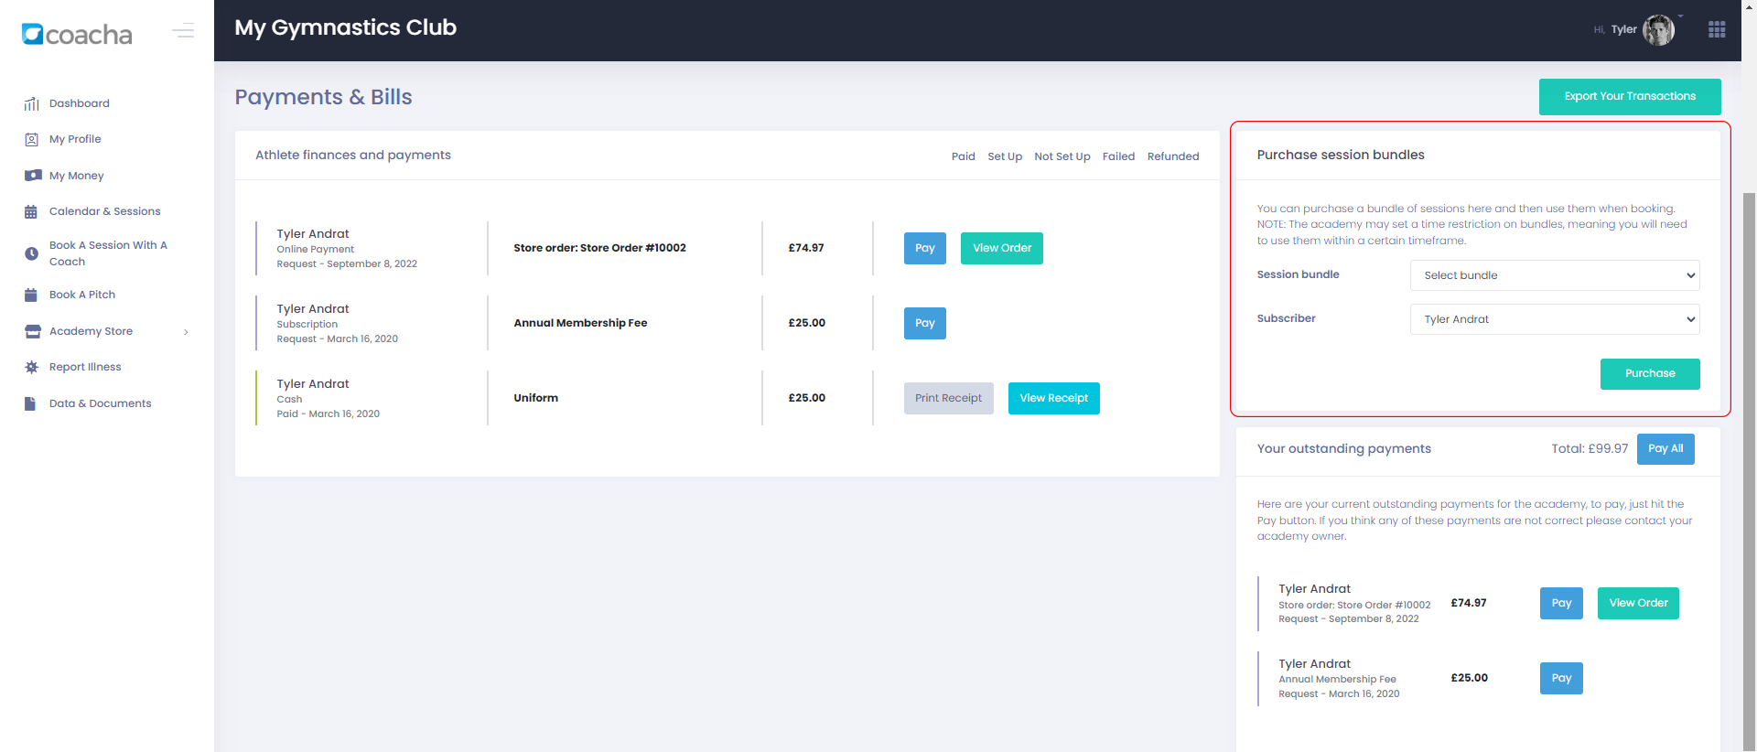This screenshot has width=1757, height=752.
Task: Filter payments by Refunded
Action: tap(1172, 156)
